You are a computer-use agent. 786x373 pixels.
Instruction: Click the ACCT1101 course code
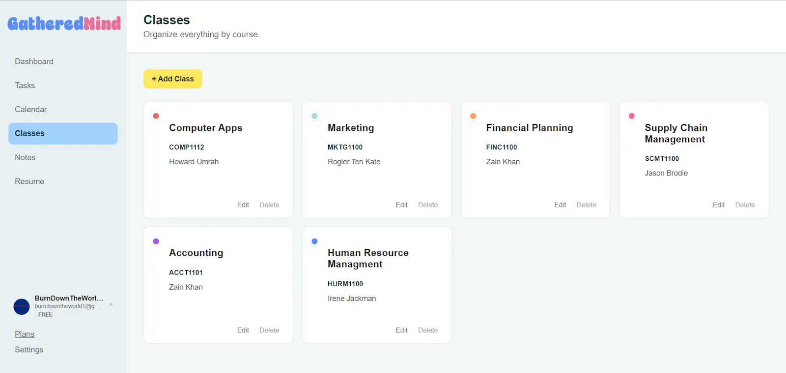click(x=186, y=273)
